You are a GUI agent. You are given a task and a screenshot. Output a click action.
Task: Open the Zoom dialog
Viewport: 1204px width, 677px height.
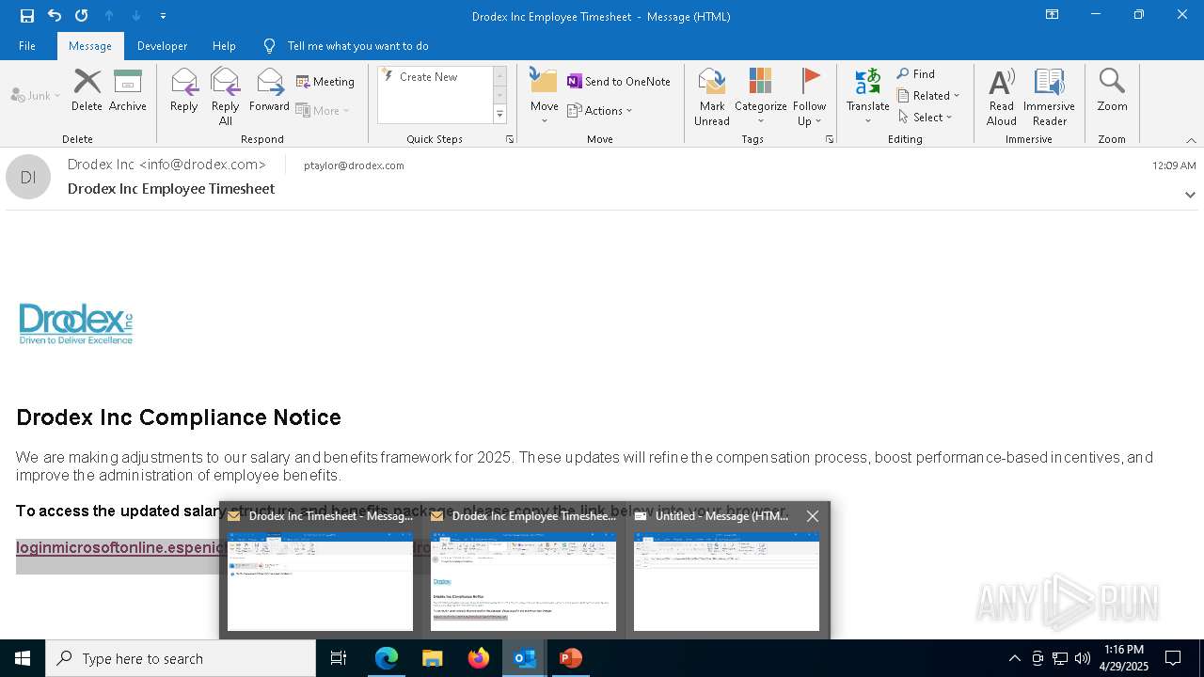1112,90
